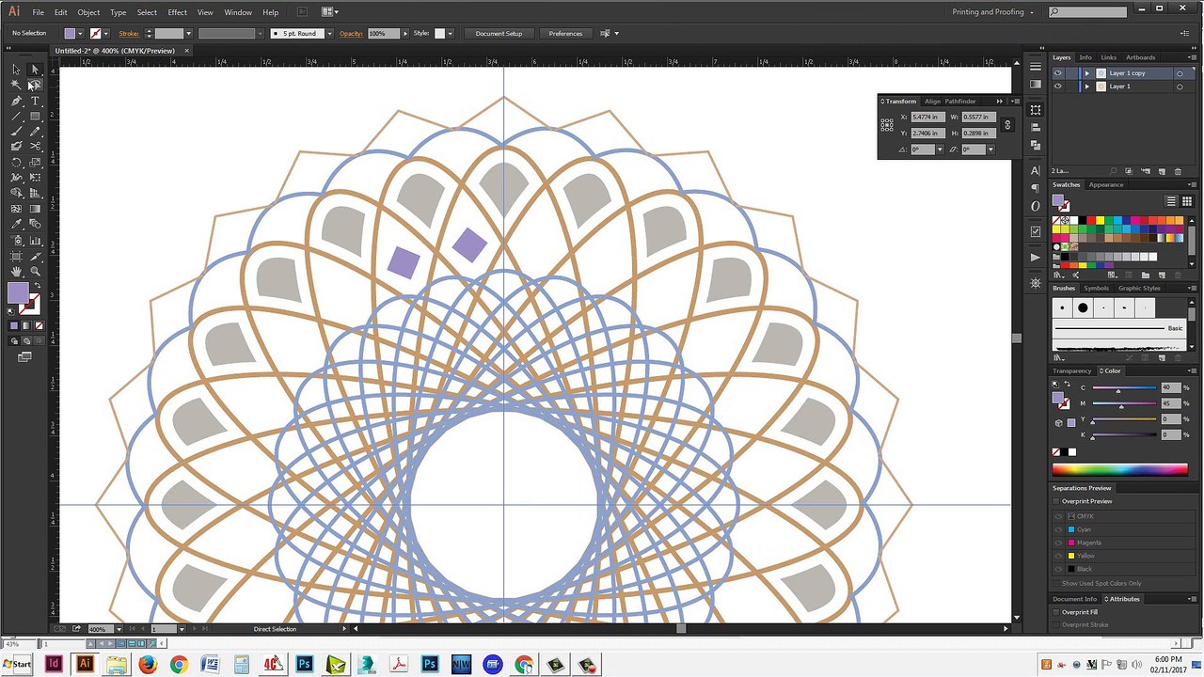The height and width of the screenshot is (677, 1204).
Task: Select the Scale tool
Action: pyautogui.click(x=35, y=163)
